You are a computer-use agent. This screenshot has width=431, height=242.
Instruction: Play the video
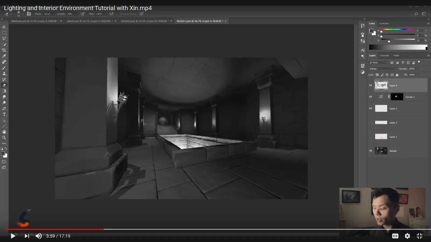(13, 236)
